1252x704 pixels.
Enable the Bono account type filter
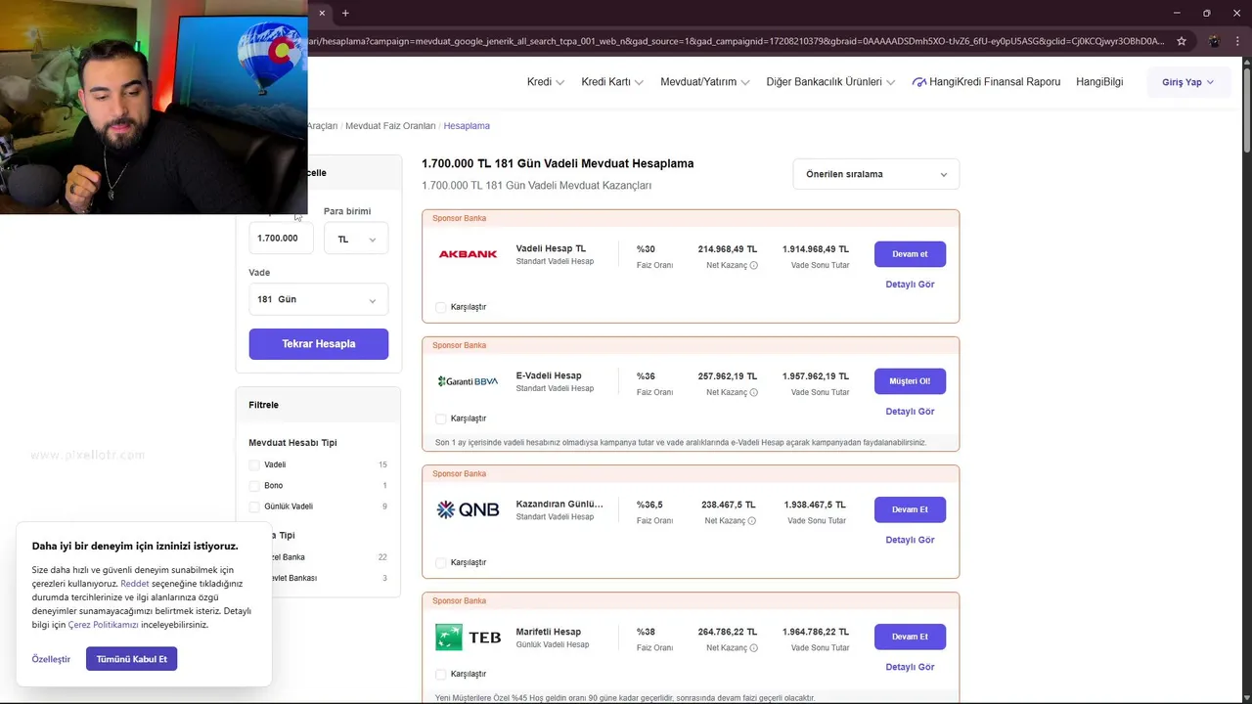(254, 486)
